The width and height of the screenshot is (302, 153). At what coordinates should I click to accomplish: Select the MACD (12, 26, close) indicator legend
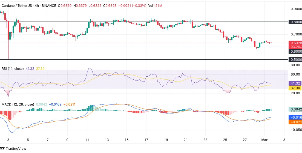tap(18, 104)
